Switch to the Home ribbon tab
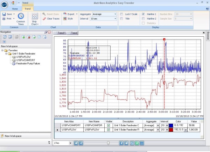This screenshot has width=210, height=152. point(15,9)
